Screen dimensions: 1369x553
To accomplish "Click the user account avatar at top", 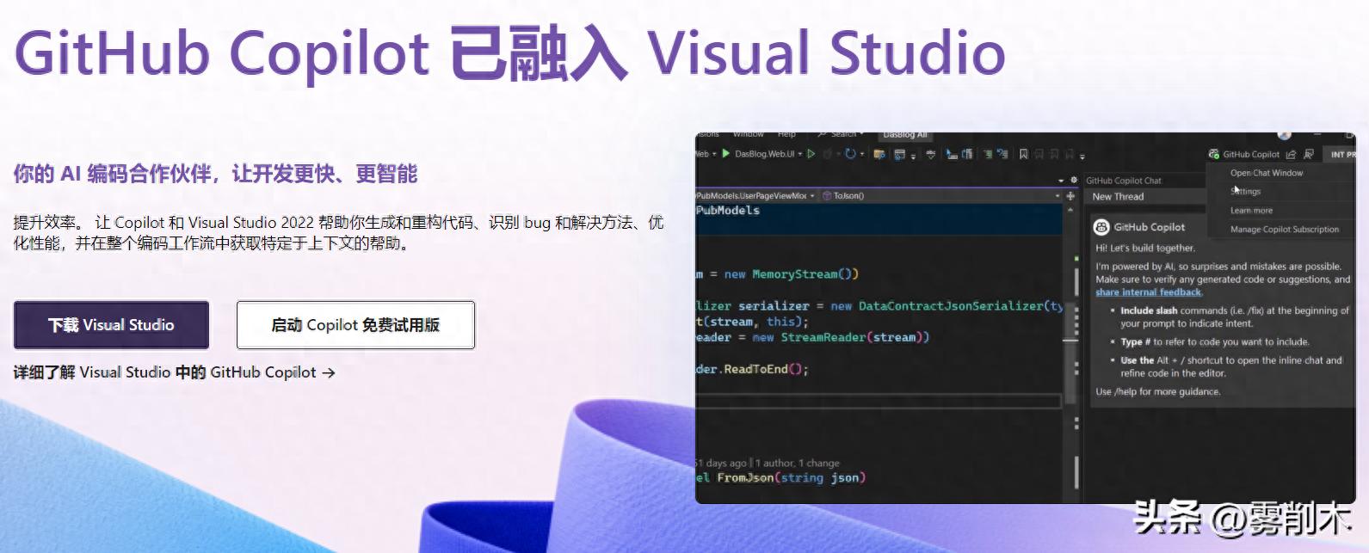I will point(1285,134).
